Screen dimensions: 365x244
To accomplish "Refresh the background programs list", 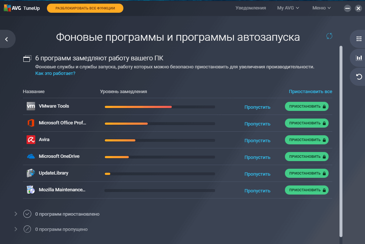I will [x=329, y=36].
